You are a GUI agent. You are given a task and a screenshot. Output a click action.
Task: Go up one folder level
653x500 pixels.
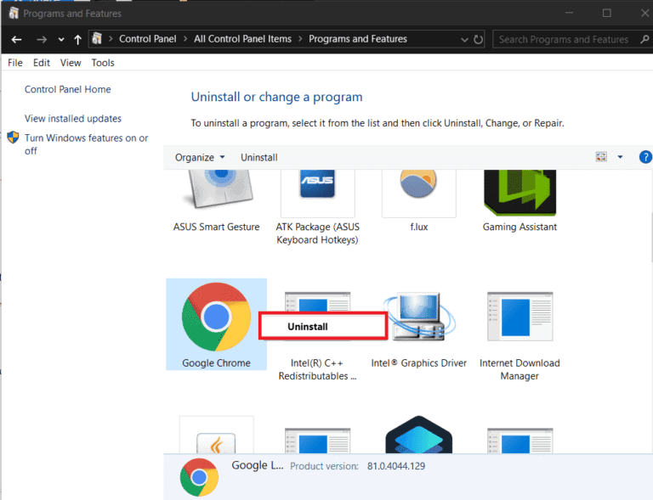tap(77, 40)
